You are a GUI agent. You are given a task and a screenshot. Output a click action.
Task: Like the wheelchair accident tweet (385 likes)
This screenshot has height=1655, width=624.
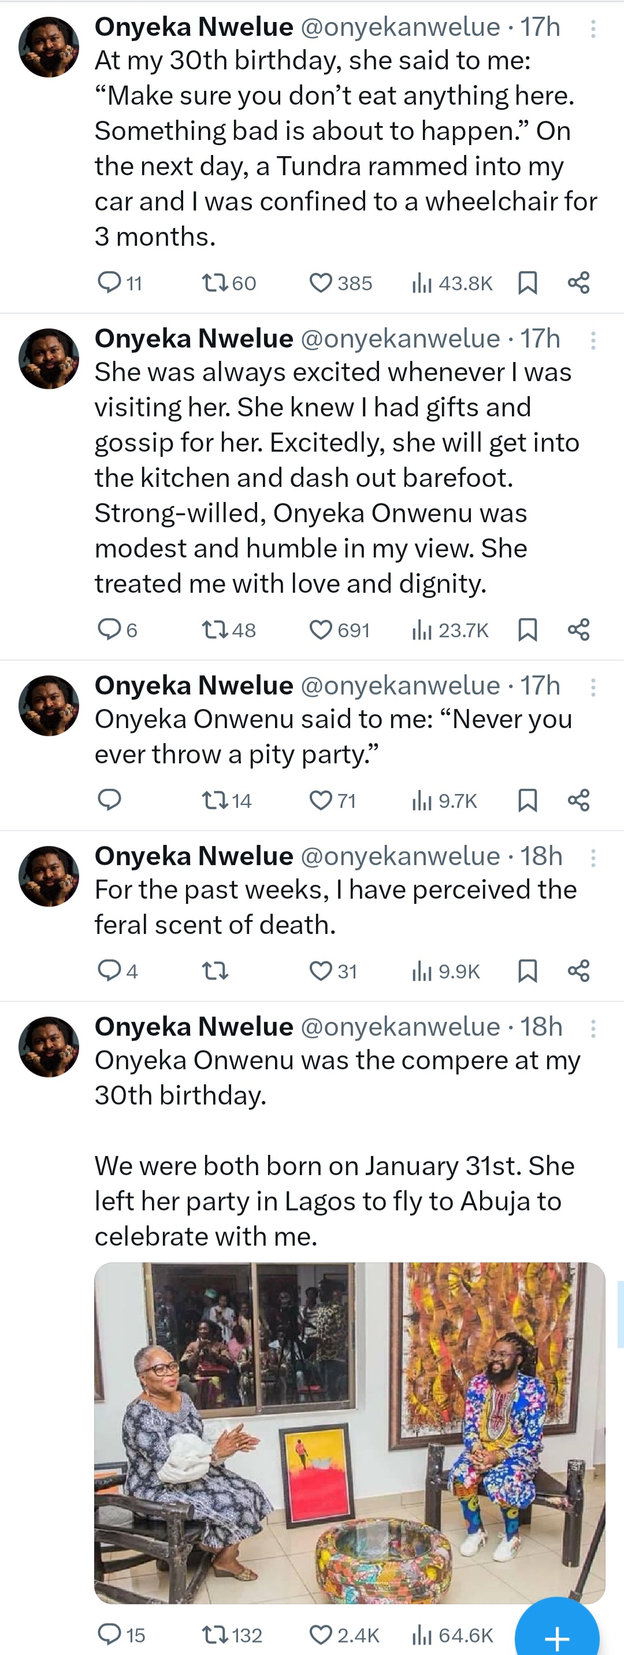320,283
